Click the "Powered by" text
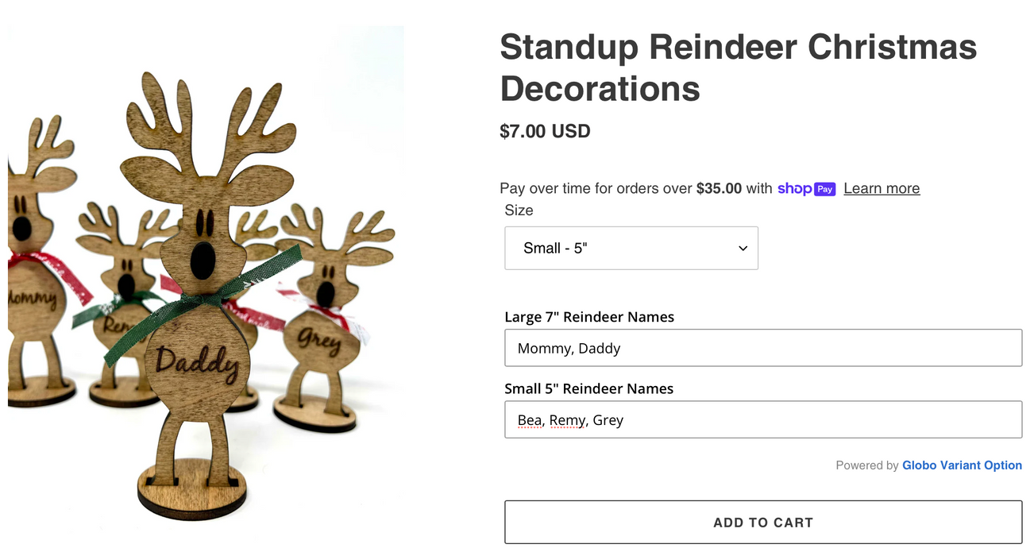Image resolution: width=1034 pixels, height=556 pixels. tap(868, 465)
